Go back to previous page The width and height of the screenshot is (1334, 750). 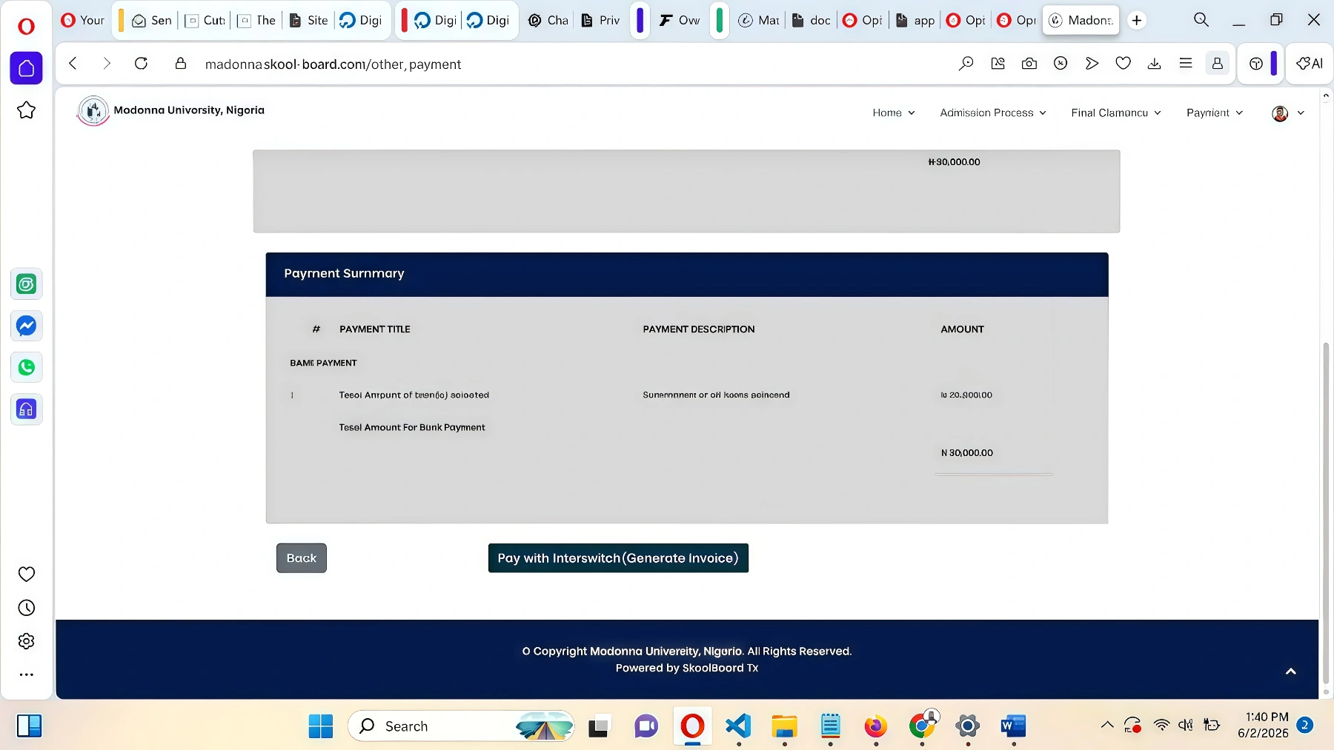click(x=73, y=64)
